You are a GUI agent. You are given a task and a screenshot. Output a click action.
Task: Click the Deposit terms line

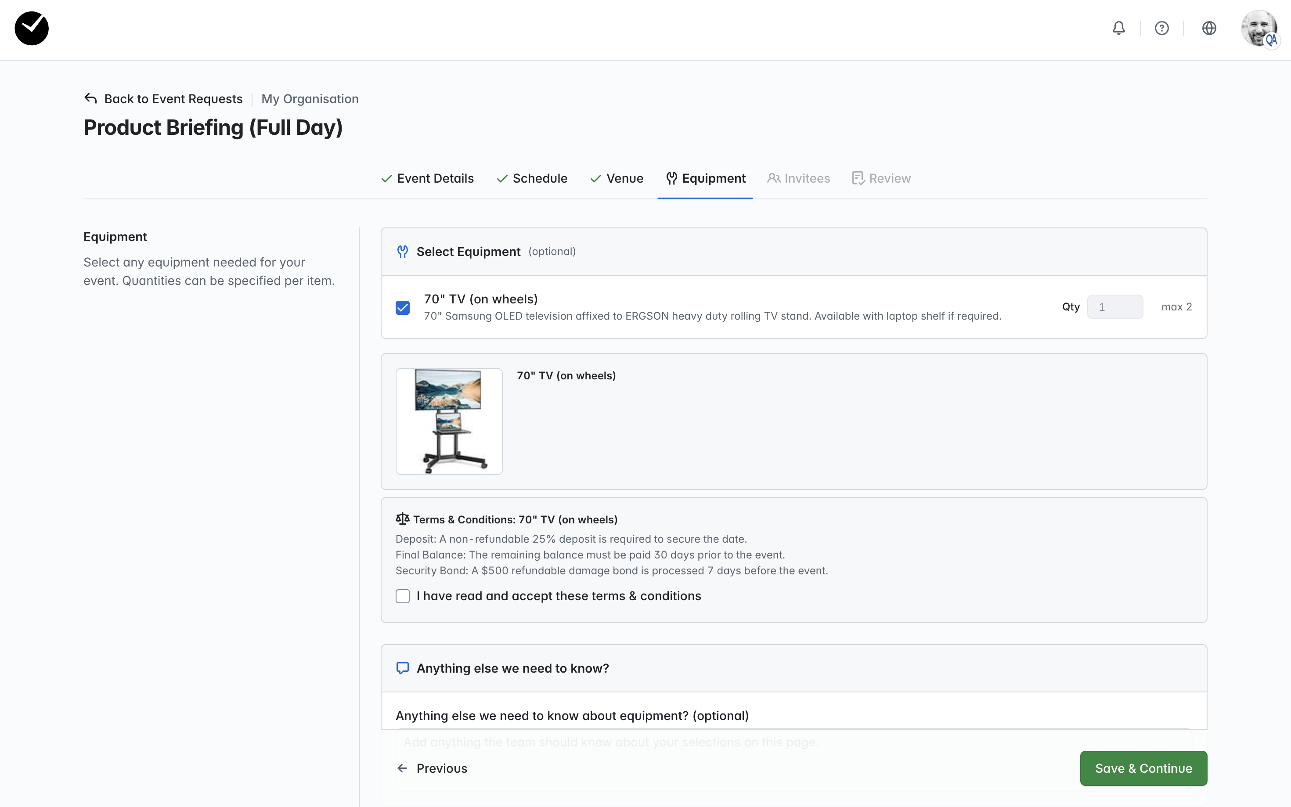[x=571, y=539]
